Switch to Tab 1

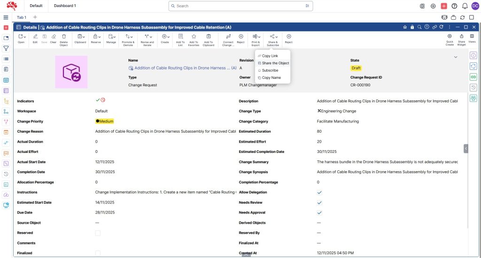click(x=22, y=17)
